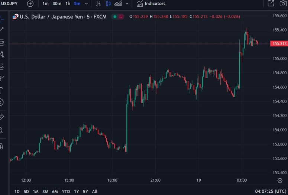Click the USD/JPY flag symbol icon
Screen dimensions: 288x195
tap(16, 17)
